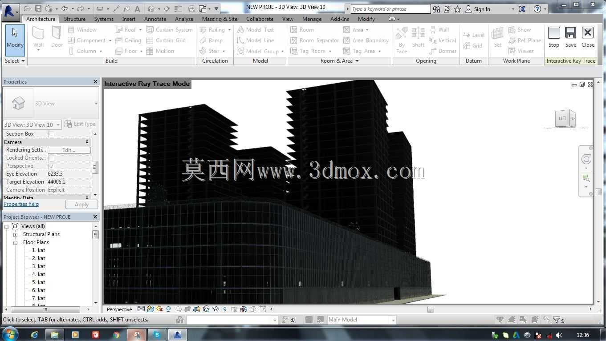606x341 pixels.
Task: Activate the Text tool in quick access toolbar
Action: point(138,8)
